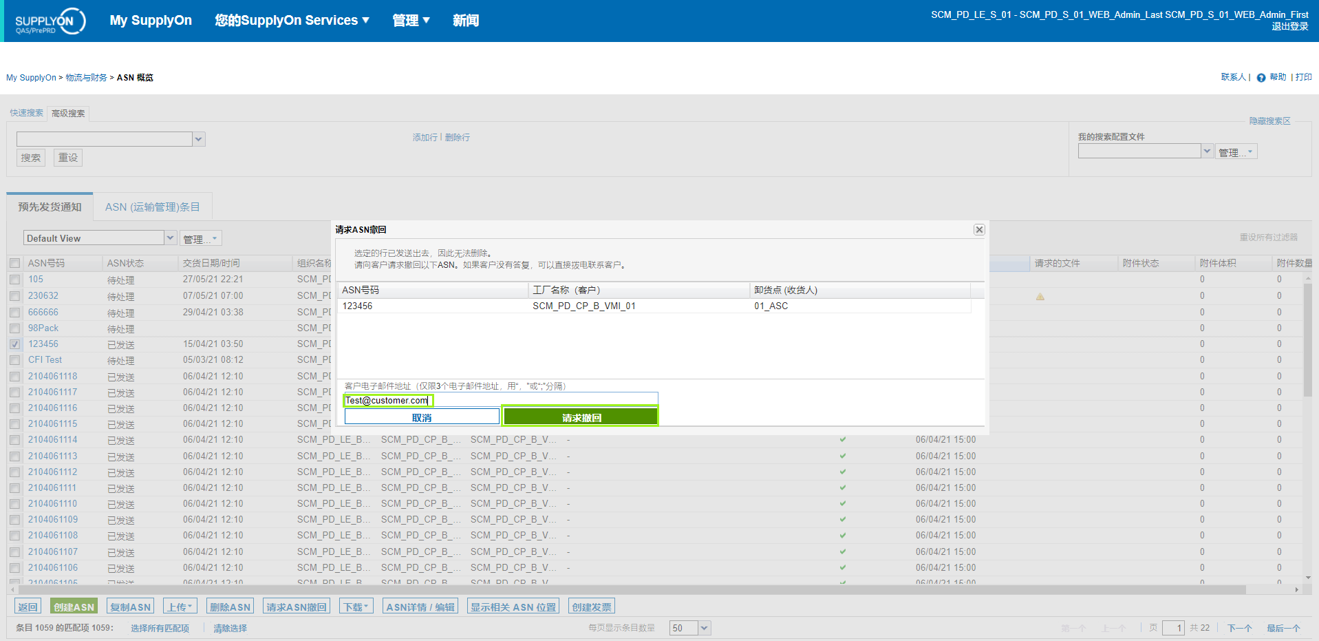Close the ASN recall request dialog
This screenshot has width=1319, height=641.
tap(979, 230)
